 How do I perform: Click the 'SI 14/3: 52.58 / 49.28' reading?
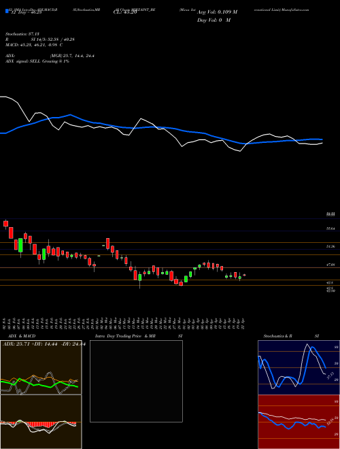(53, 39)
